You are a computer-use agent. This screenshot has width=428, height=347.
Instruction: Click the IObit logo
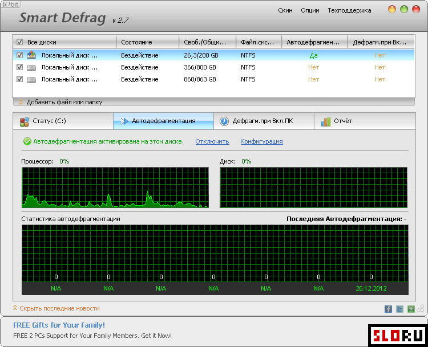[x=11, y=4]
